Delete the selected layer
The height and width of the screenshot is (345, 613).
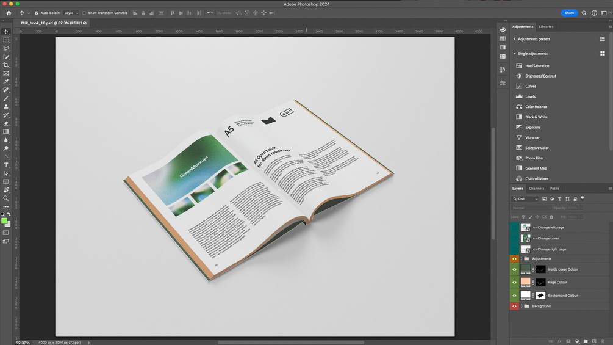click(603, 341)
